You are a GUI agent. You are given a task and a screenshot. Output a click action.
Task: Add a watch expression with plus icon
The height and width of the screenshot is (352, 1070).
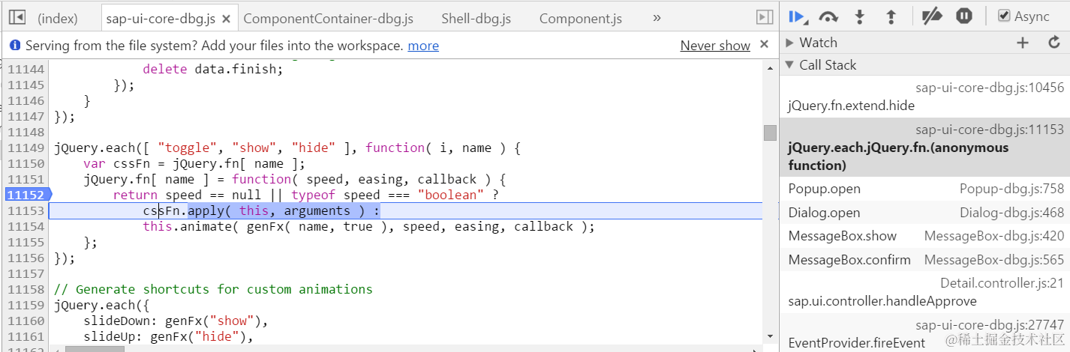coord(1023,43)
